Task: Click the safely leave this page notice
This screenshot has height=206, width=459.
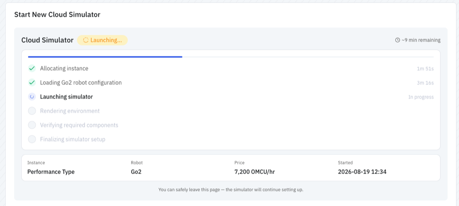Action: click(231, 189)
